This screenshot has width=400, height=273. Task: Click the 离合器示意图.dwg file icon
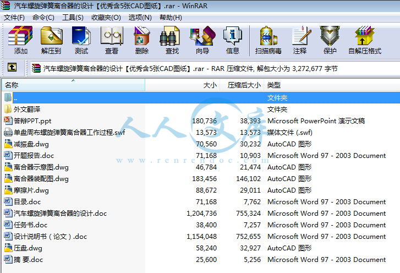click(x=8, y=167)
